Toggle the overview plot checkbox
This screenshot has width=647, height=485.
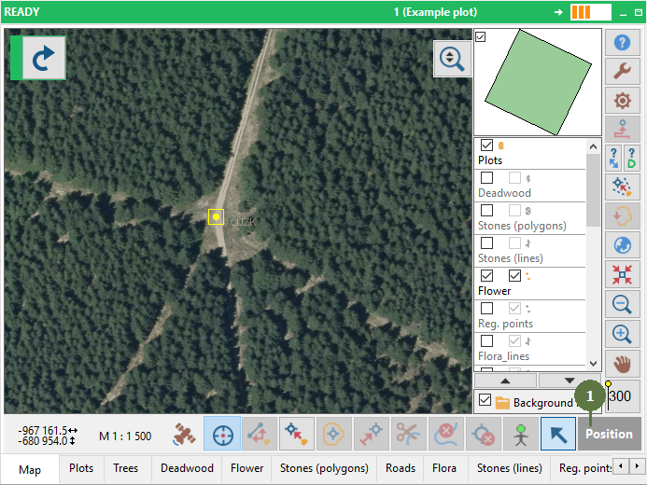480,36
